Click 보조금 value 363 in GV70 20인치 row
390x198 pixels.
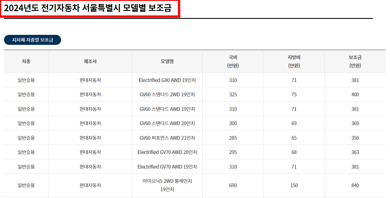click(x=355, y=152)
